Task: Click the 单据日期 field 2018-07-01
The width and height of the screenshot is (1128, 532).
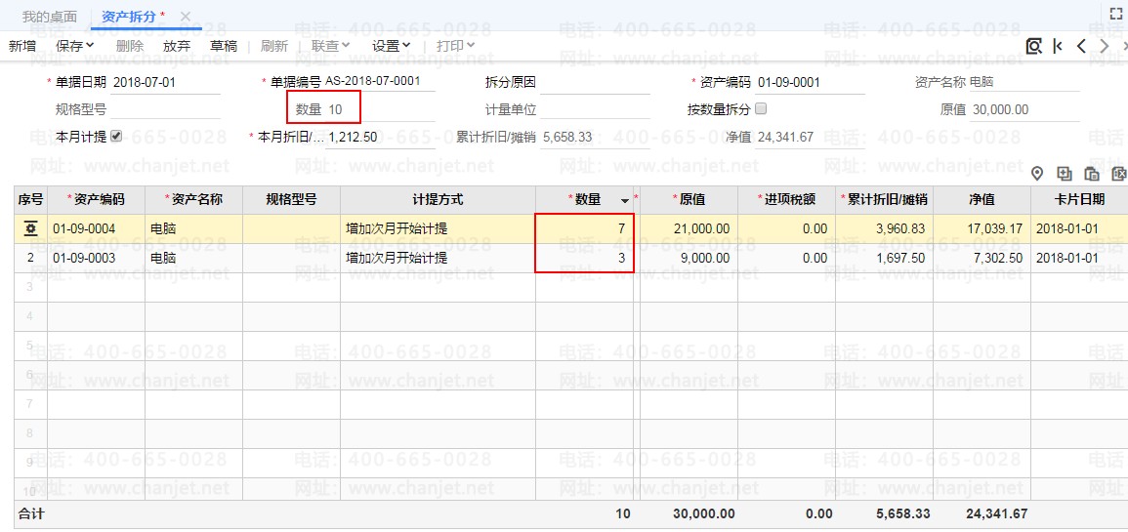Action: pos(165,83)
